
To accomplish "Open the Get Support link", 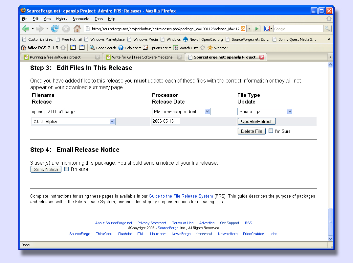I will 230,223.
